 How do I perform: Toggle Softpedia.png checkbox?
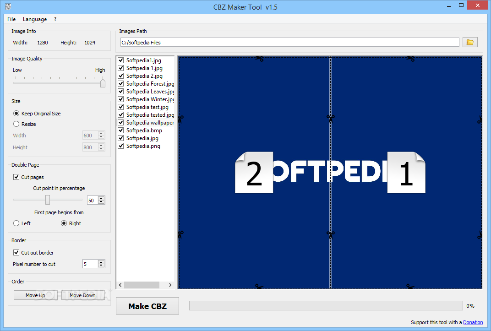click(121, 146)
